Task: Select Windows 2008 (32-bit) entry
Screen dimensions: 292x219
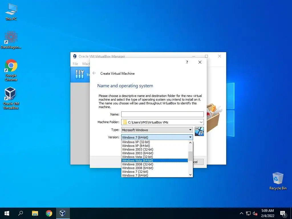Action: (x=155, y=164)
